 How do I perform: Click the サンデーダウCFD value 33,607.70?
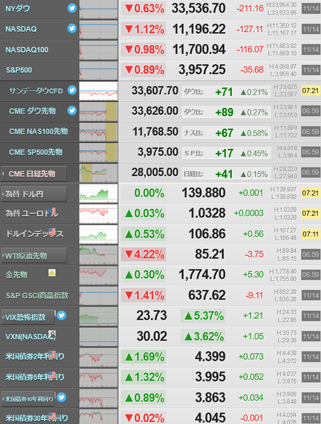(x=155, y=91)
